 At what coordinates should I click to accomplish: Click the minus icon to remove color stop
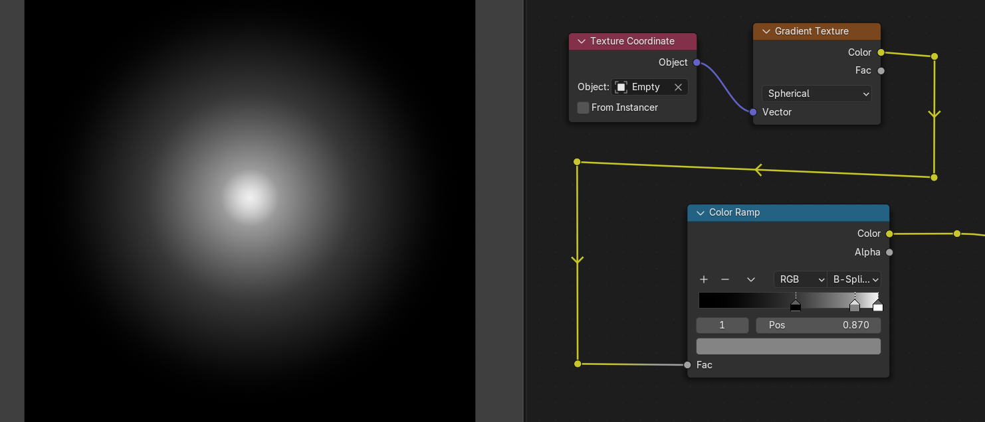[x=725, y=279]
